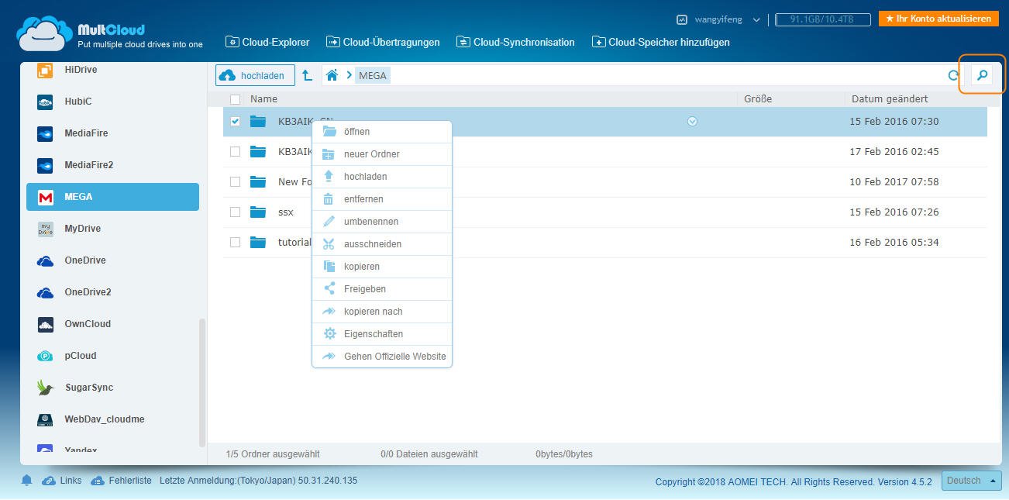
Task: Choose kopieren nach menu entry
Action: tap(382, 312)
